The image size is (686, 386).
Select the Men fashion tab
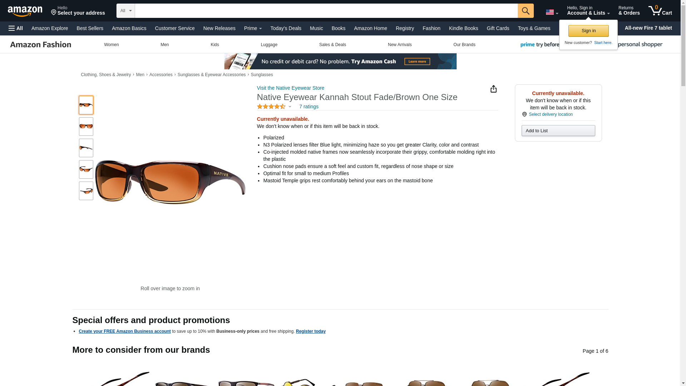(x=165, y=45)
